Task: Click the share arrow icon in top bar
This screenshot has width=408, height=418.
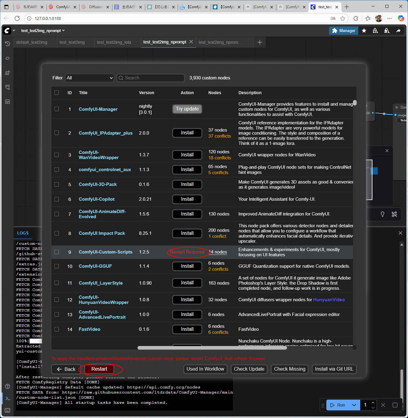Action: pyautogui.click(x=398, y=30)
